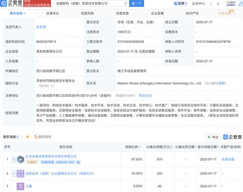243x192 pixels.
Task: Export shareholder list with 导出 button
Action: pos(213,137)
